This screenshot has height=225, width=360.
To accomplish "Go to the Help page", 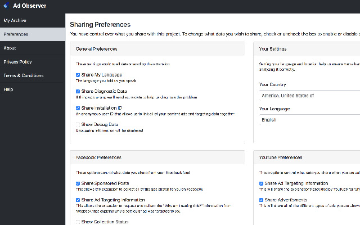I will (x=33, y=89).
